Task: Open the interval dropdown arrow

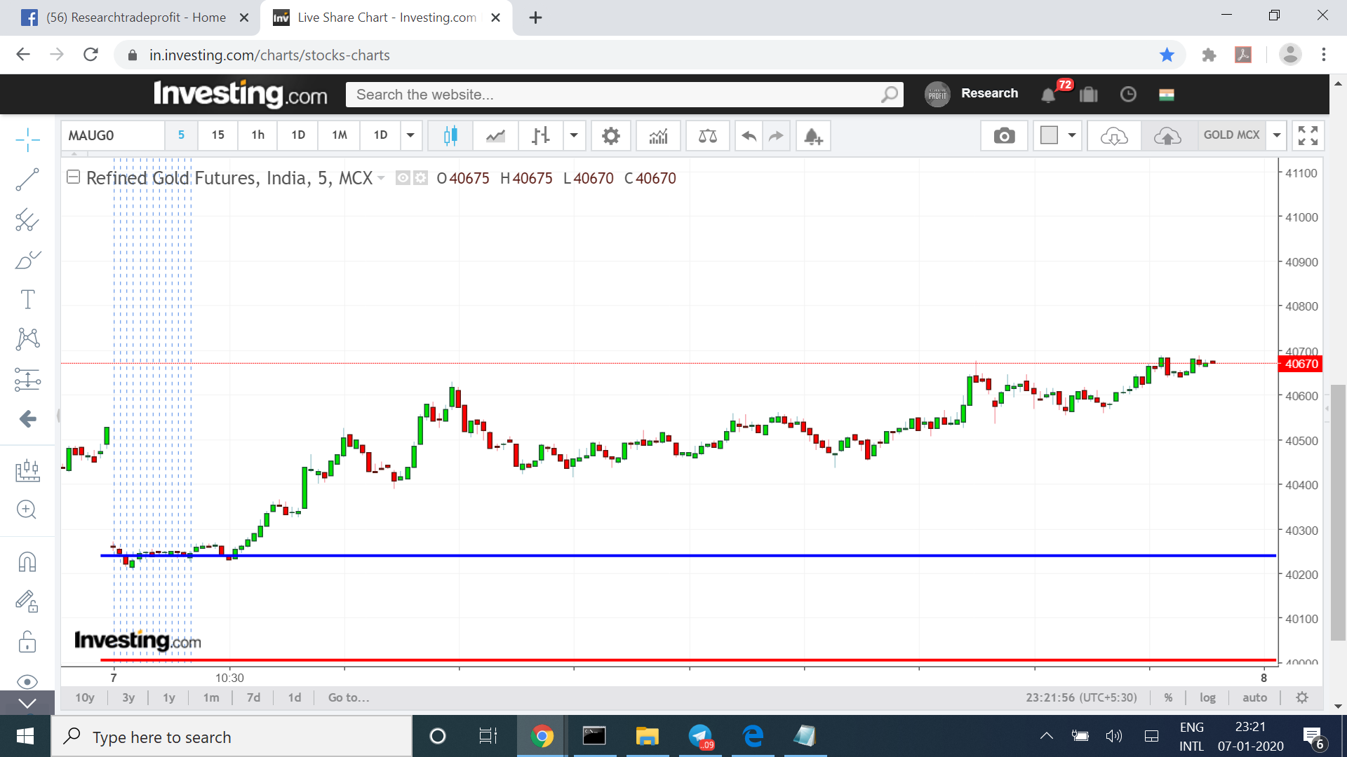Action: point(410,135)
